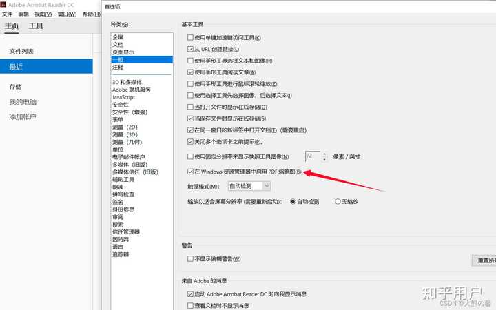
Task: Open the 窗口(W) menu
Action: (67, 14)
